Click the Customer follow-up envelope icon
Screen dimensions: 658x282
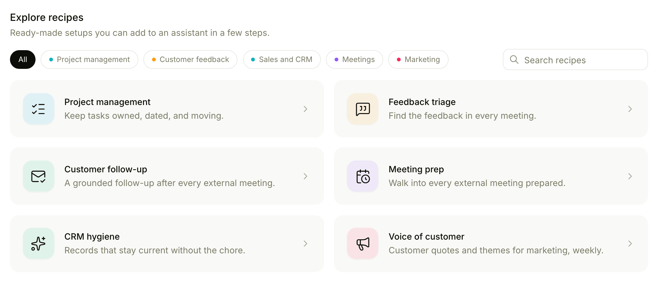(39, 176)
